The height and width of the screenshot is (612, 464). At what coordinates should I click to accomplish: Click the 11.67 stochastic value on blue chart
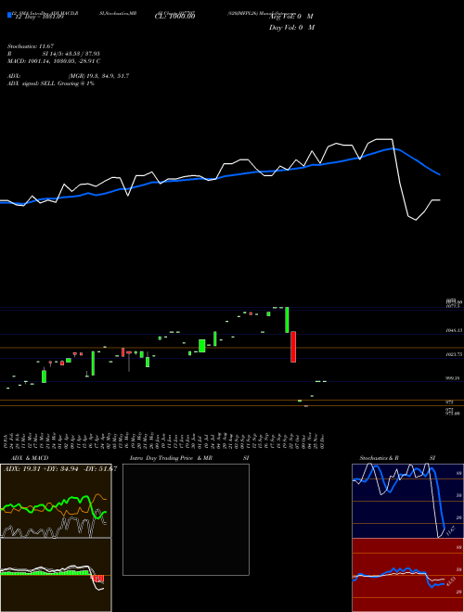point(450,530)
